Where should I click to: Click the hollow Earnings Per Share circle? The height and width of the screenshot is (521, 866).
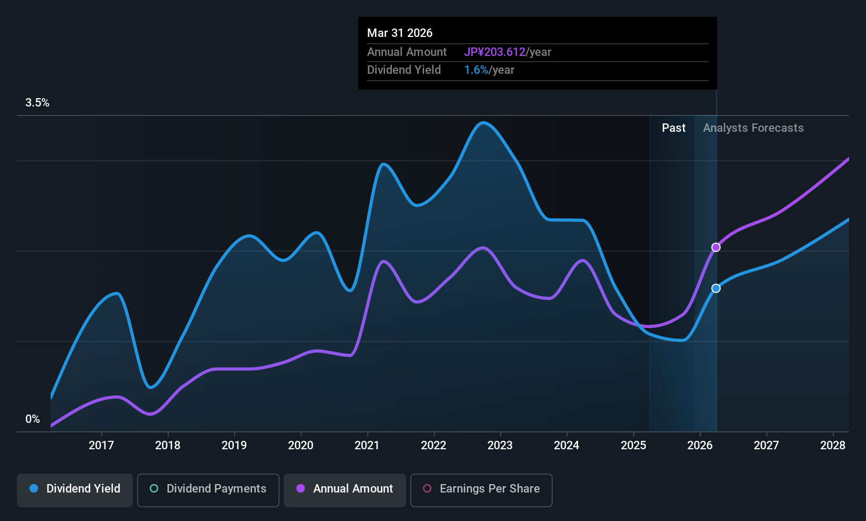(x=427, y=489)
